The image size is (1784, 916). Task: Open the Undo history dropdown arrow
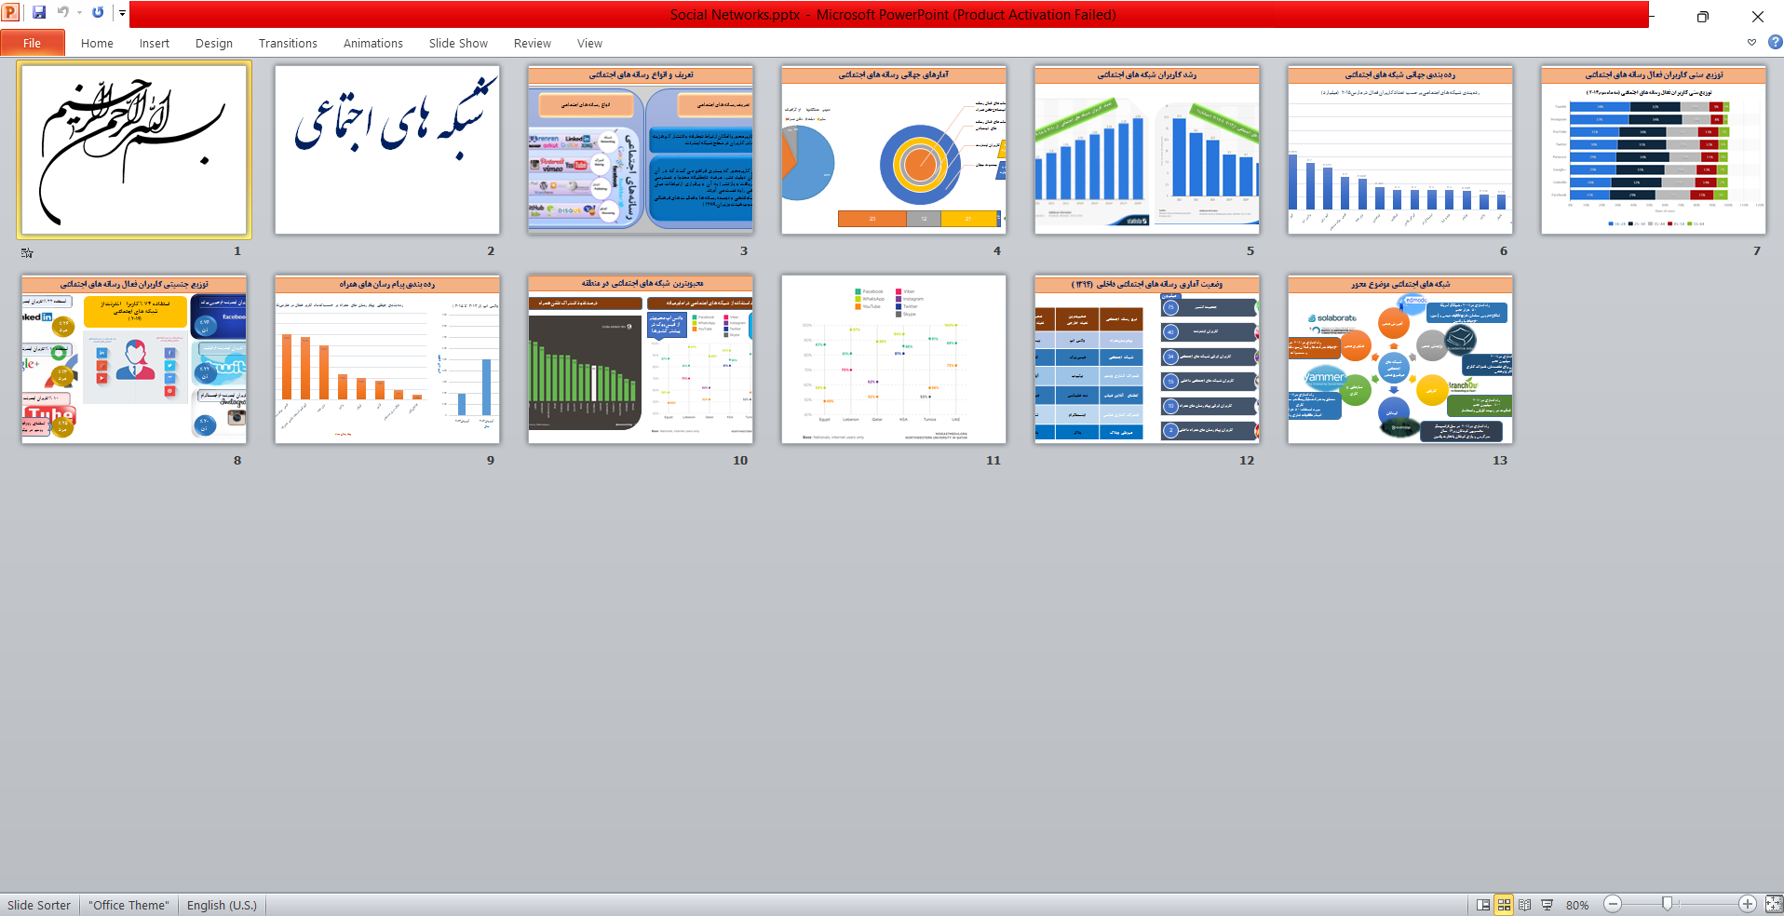(x=79, y=13)
